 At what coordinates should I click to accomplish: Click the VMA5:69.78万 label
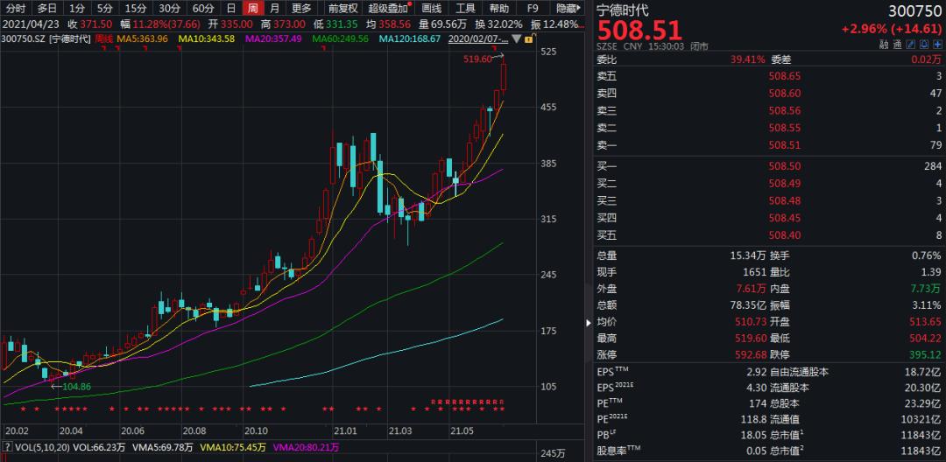coord(165,447)
